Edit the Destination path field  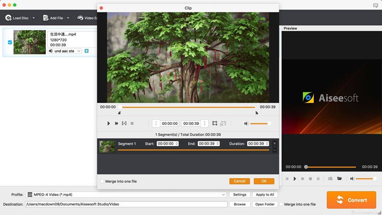(126, 205)
